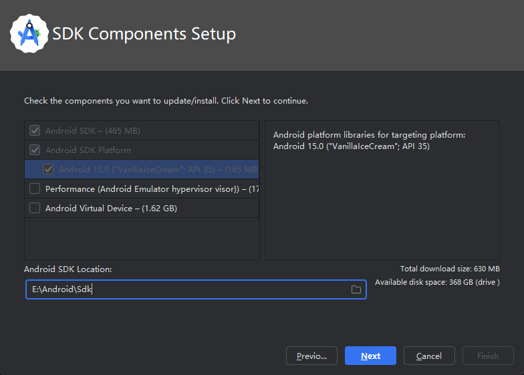Image resolution: width=524 pixels, height=375 pixels.
Task: Click the Finish button
Action: (x=487, y=356)
